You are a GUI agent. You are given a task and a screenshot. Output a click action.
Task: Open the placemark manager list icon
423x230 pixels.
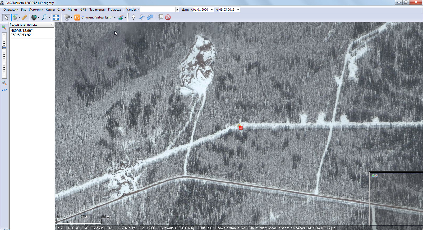(x=160, y=17)
